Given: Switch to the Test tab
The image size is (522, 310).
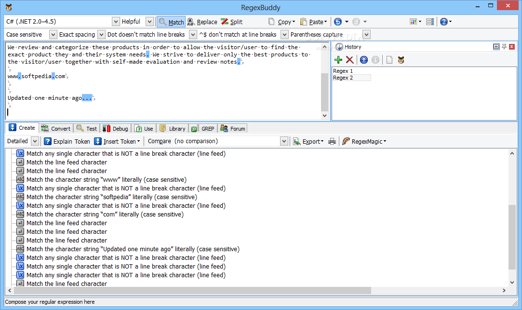Looking at the screenshot, I should coord(87,129).
